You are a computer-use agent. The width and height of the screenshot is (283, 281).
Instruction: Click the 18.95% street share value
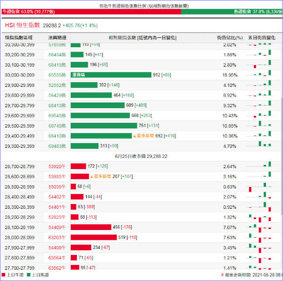click(x=230, y=75)
